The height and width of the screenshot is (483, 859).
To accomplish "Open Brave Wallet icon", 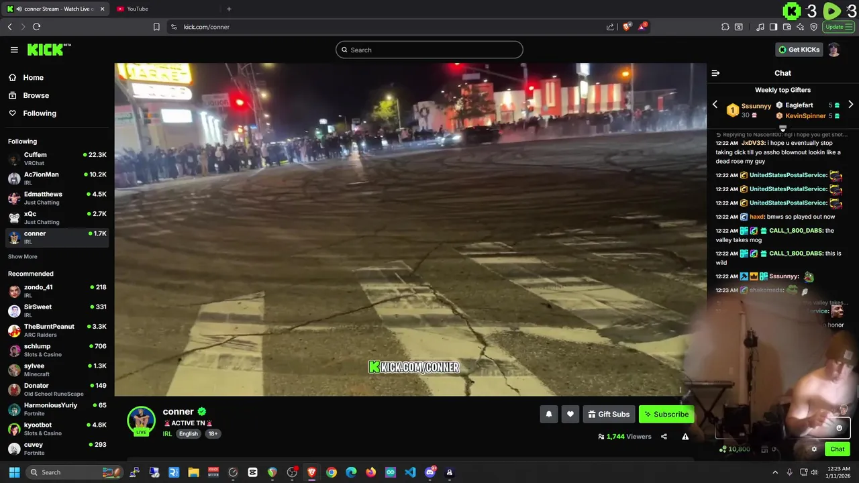I will (x=787, y=27).
